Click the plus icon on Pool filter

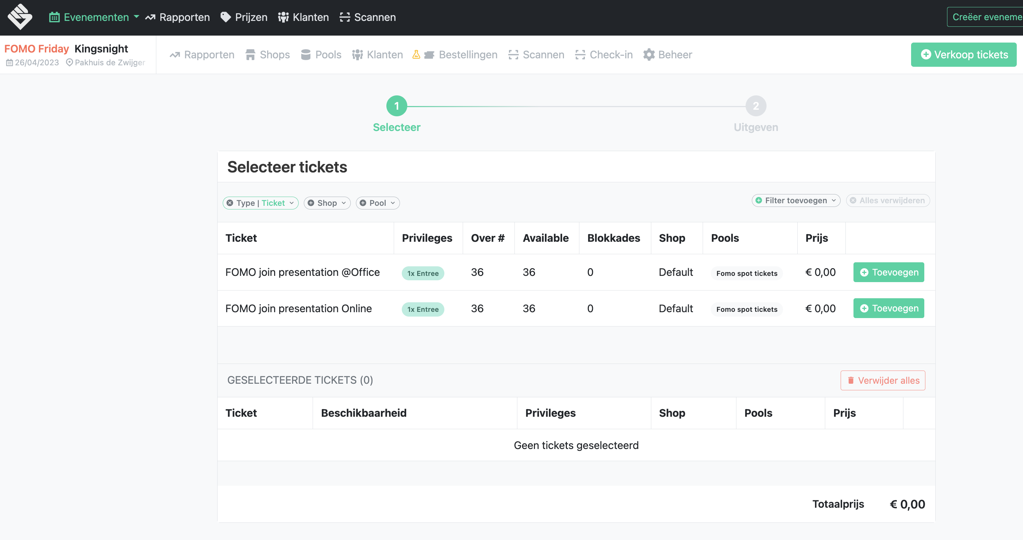pyautogui.click(x=363, y=203)
